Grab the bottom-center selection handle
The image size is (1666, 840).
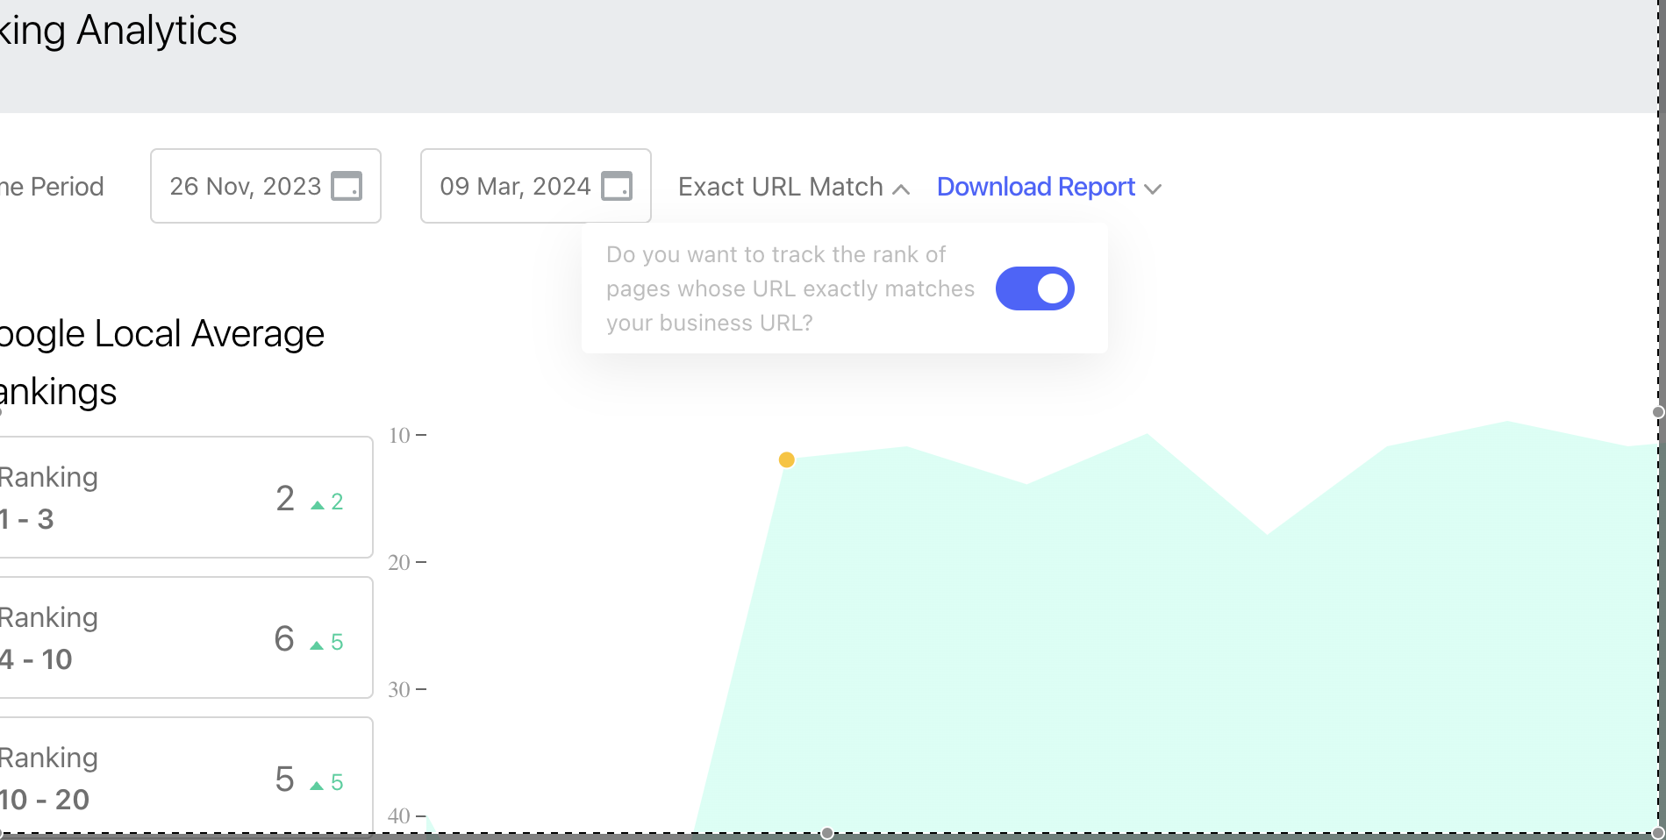tap(826, 833)
